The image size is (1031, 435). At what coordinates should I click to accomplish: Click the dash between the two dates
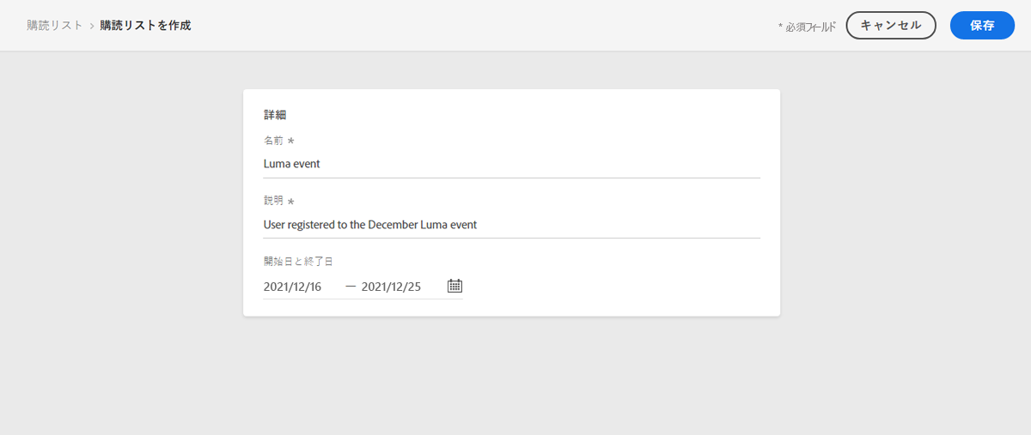(x=351, y=287)
